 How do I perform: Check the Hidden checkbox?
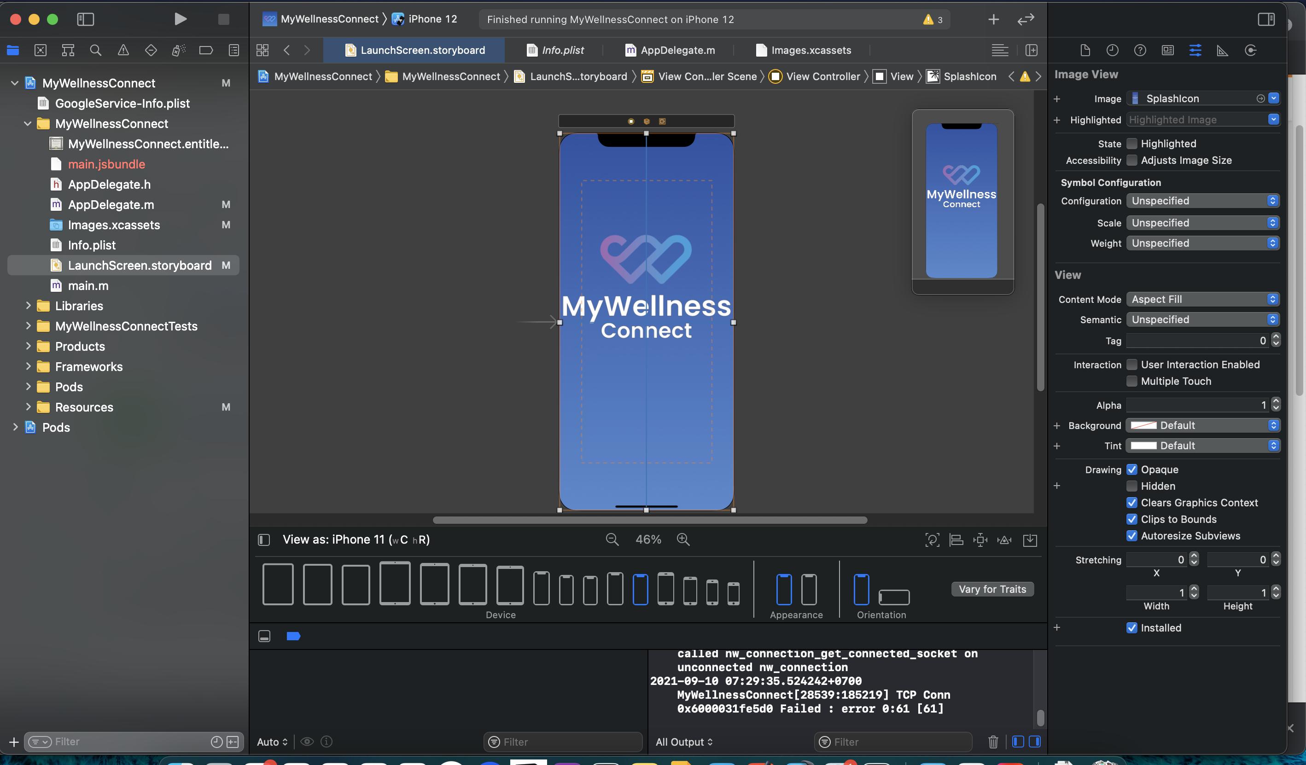(x=1132, y=487)
